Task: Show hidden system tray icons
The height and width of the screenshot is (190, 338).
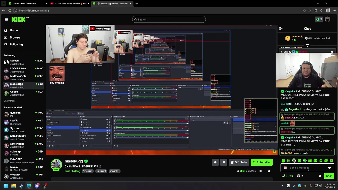Action: [282, 186]
